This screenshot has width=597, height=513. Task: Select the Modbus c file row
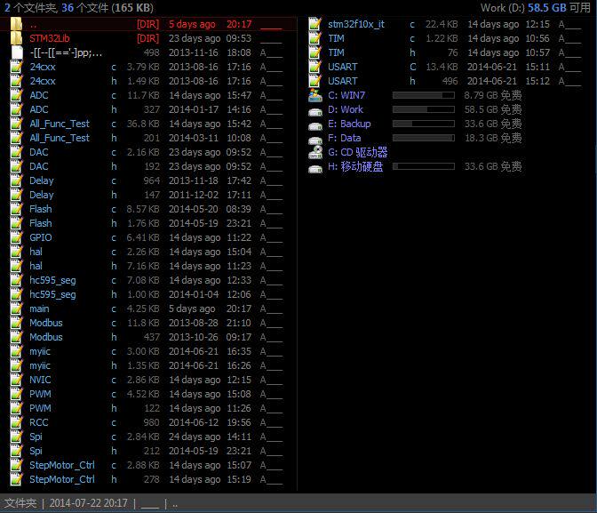147,323
